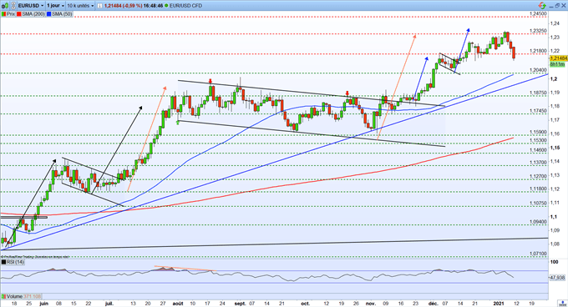The image size is (568, 307).
Task: Close the EURUSD chart window
Action: 563,6
